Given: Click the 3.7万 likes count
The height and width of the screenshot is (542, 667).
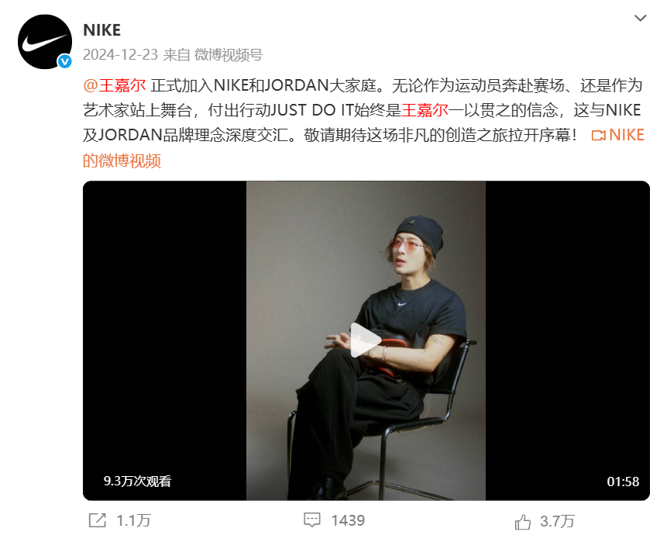Looking at the screenshot, I should (x=557, y=522).
